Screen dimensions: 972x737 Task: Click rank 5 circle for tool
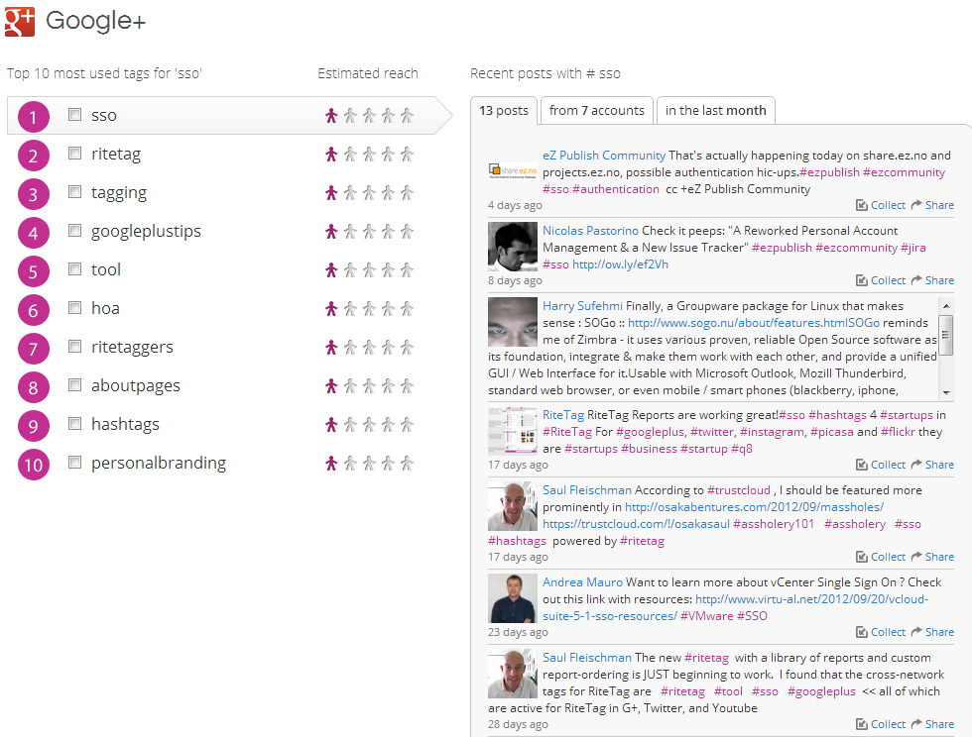34,271
